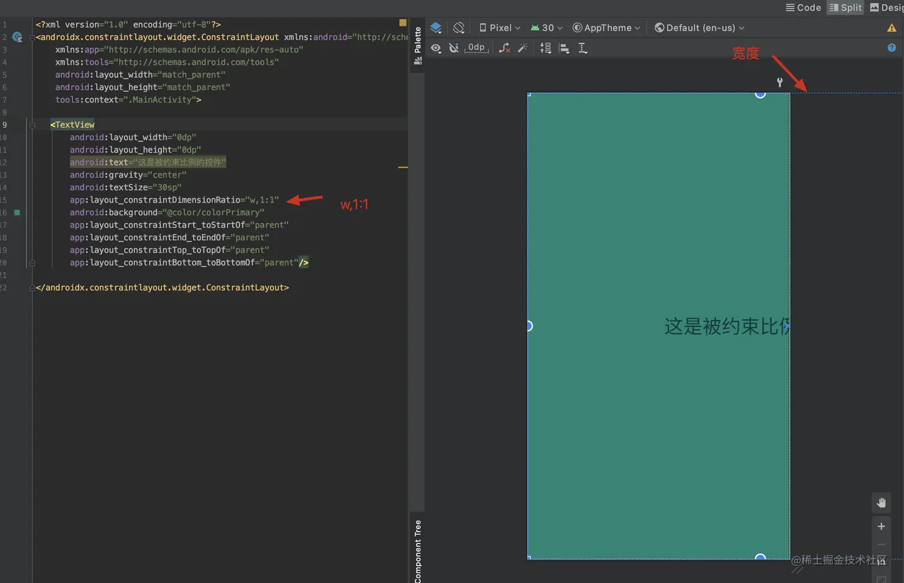This screenshot has height=583, width=904.
Task: Collapse the TextView tag fold marker
Action: tap(32, 125)
